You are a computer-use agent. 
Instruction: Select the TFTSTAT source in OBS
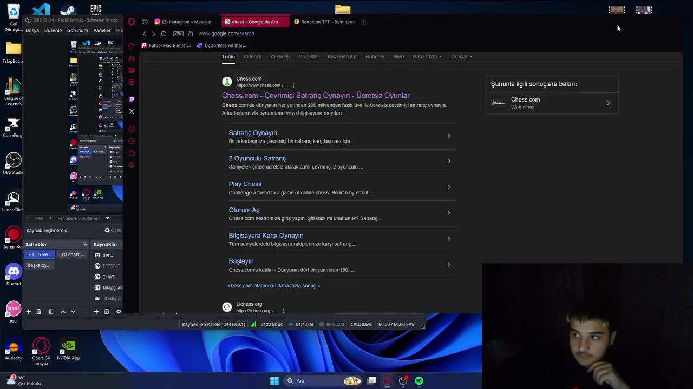[x=108, y=266]
